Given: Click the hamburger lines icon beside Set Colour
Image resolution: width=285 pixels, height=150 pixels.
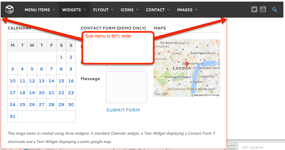Looking at the screenshot, I should pos(234,147).
